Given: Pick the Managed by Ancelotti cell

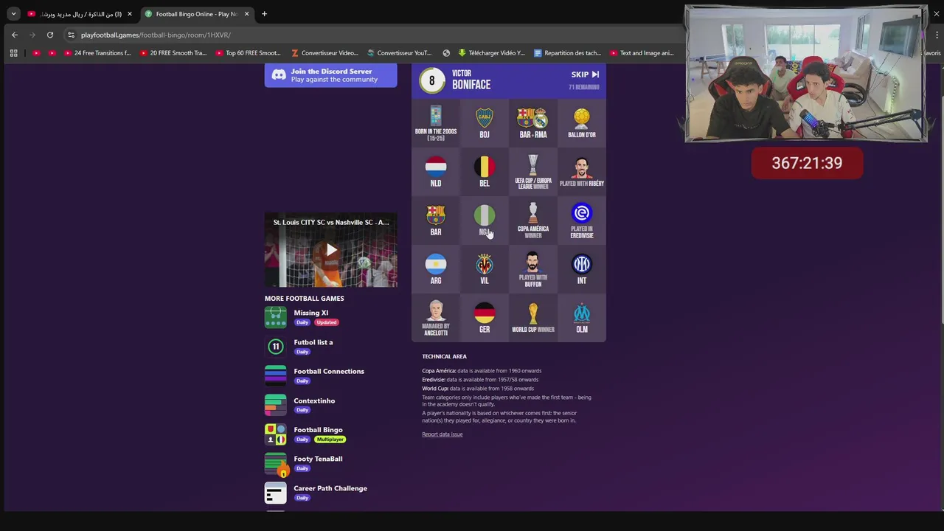Looking at the screenshot, I should click(436, 318).
